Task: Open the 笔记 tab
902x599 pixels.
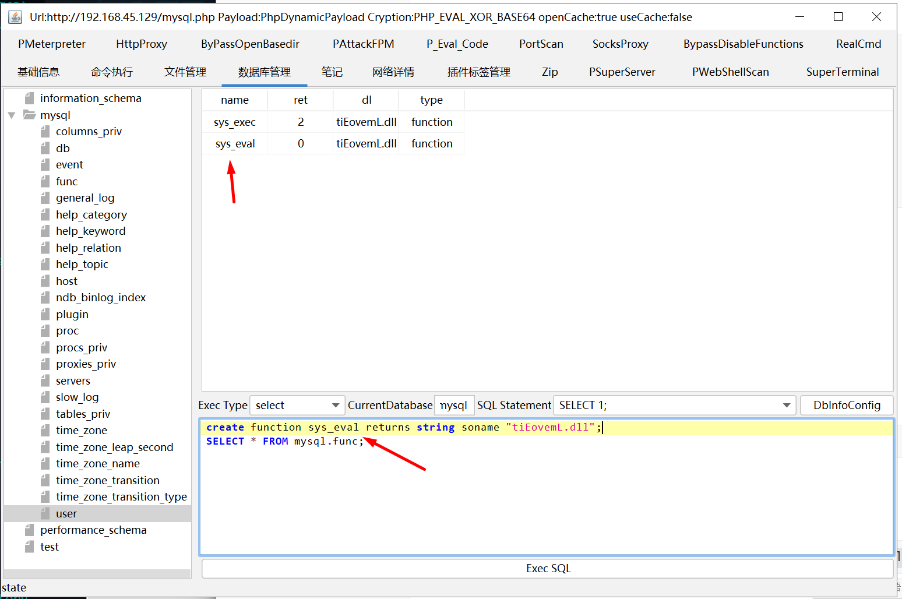Action: click(x=332, y=72)
